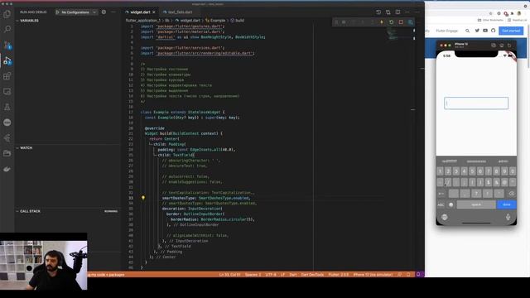The width and height of the screenshot is (530, 298).
Task: Click the Restart icon in the debug toolbar
Action: [392, 22]
